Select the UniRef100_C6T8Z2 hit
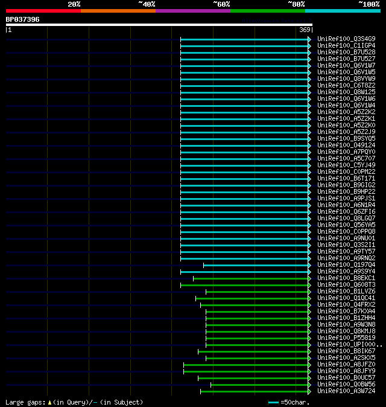Screen dimensions: 386x407 346,85
